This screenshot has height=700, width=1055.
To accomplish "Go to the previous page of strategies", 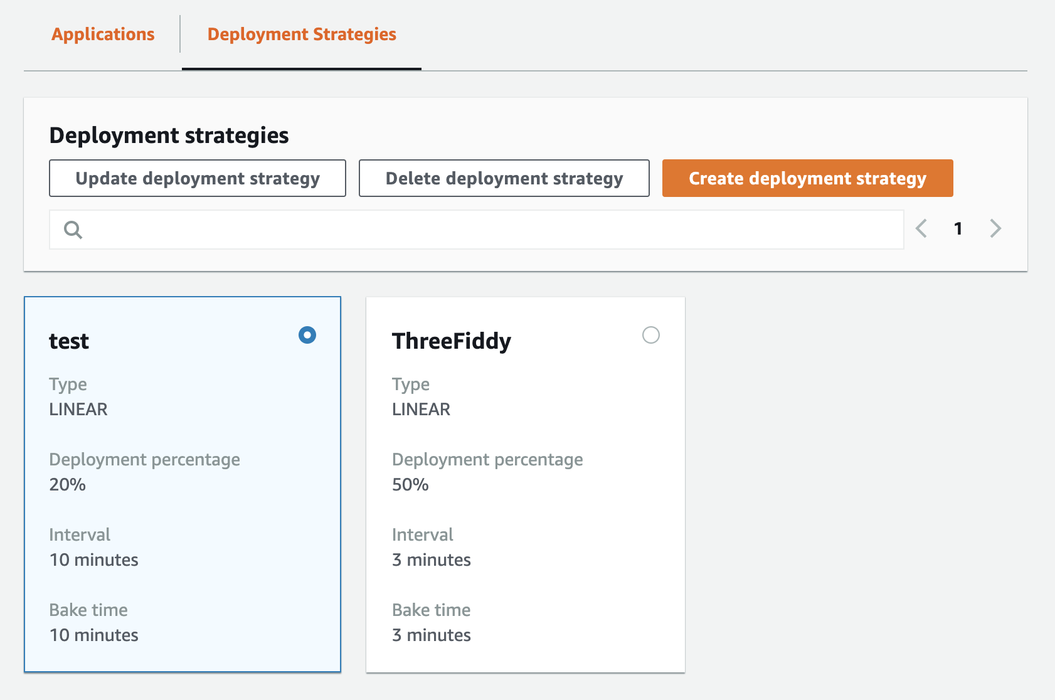I will pos(921,228).
